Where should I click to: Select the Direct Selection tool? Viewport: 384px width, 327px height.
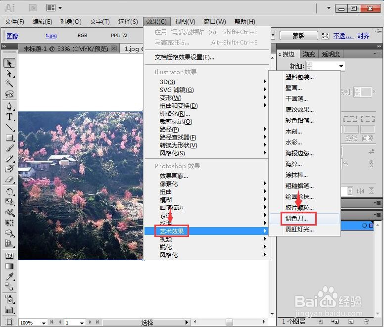coord(9,73)
